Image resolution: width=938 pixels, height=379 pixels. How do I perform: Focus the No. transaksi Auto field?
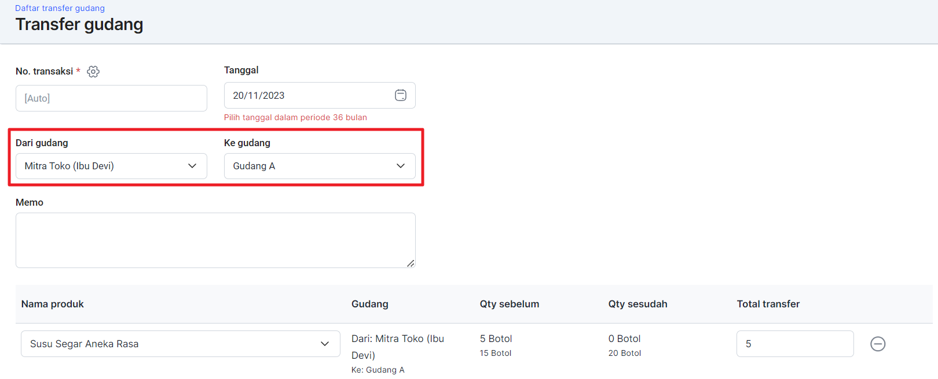point(111,98)
